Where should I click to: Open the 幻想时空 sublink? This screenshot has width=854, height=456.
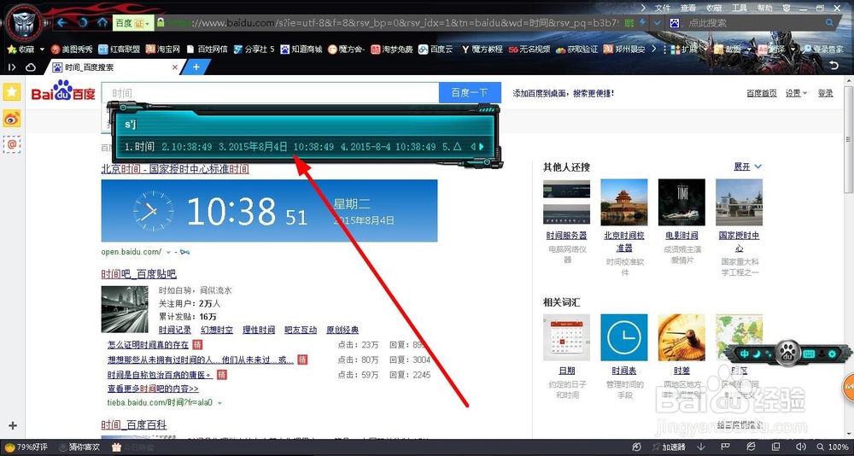[217, 330]
